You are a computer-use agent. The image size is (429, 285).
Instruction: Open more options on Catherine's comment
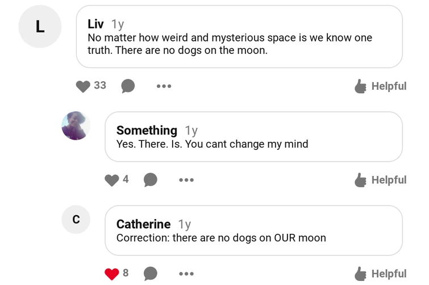(186, 274)
